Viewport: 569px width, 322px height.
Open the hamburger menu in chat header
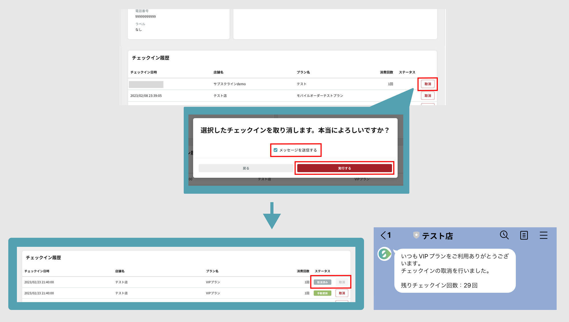(x=543, y=235)
